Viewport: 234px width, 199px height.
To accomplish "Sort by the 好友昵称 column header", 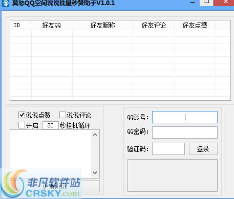I will click(103, 25).
